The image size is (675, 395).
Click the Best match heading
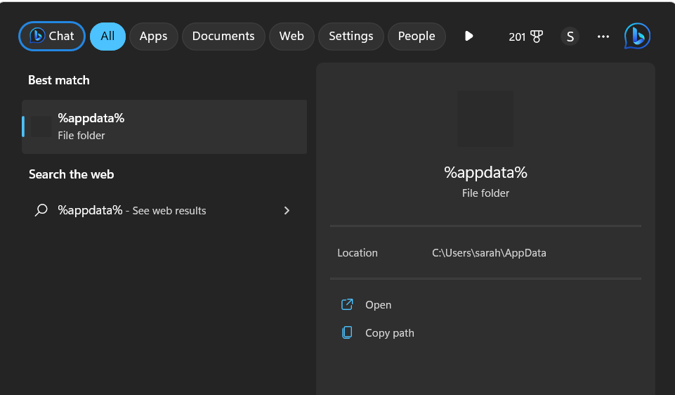[x=59, y=81]
